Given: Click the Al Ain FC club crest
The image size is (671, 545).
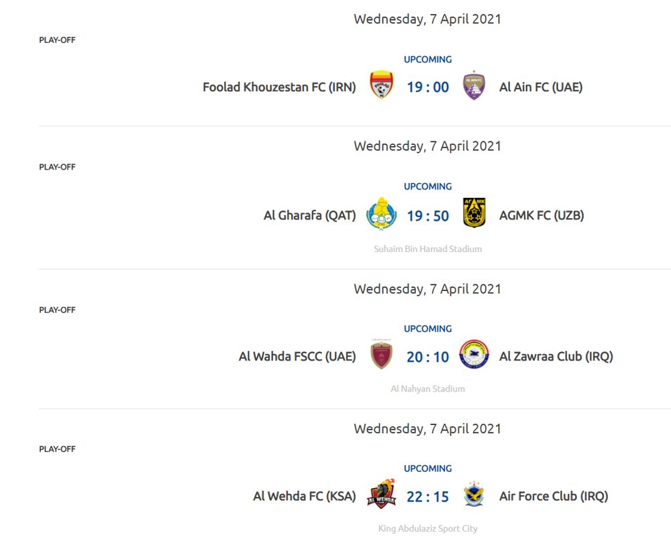Looking at the screenshot, I should (x=474, y=86).
